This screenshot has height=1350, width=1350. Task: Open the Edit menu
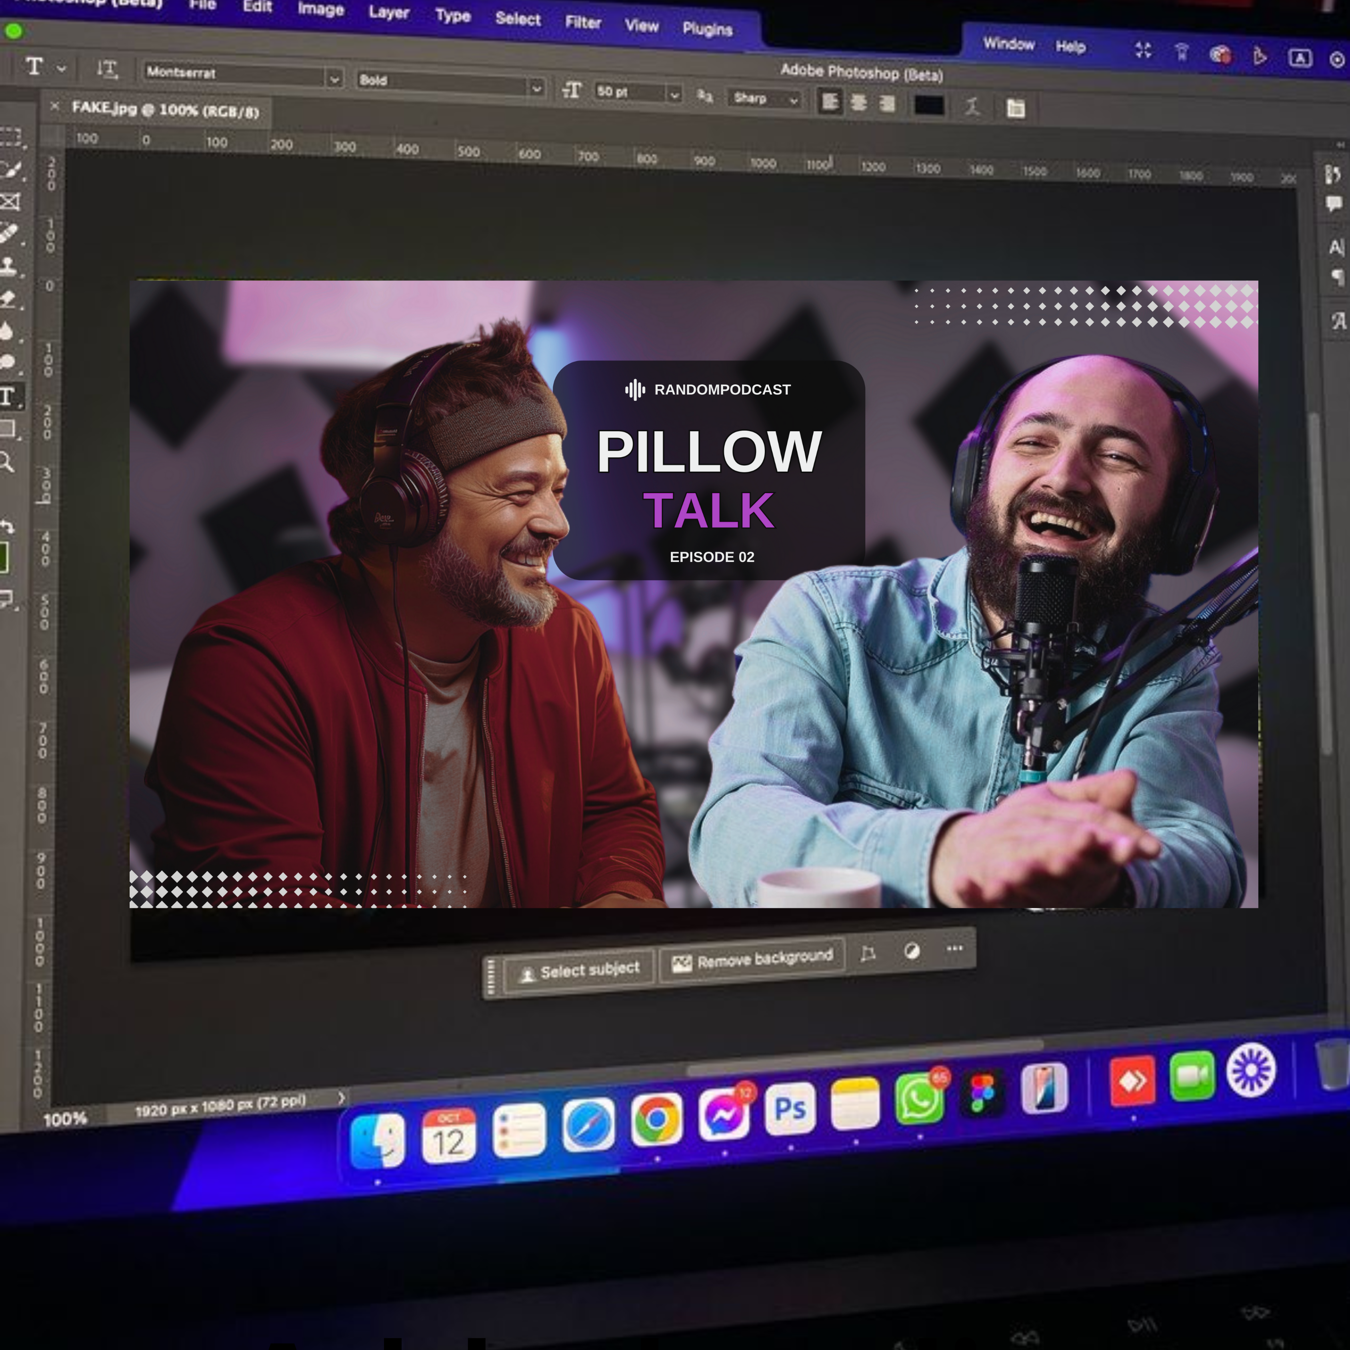tap(257, 6)
